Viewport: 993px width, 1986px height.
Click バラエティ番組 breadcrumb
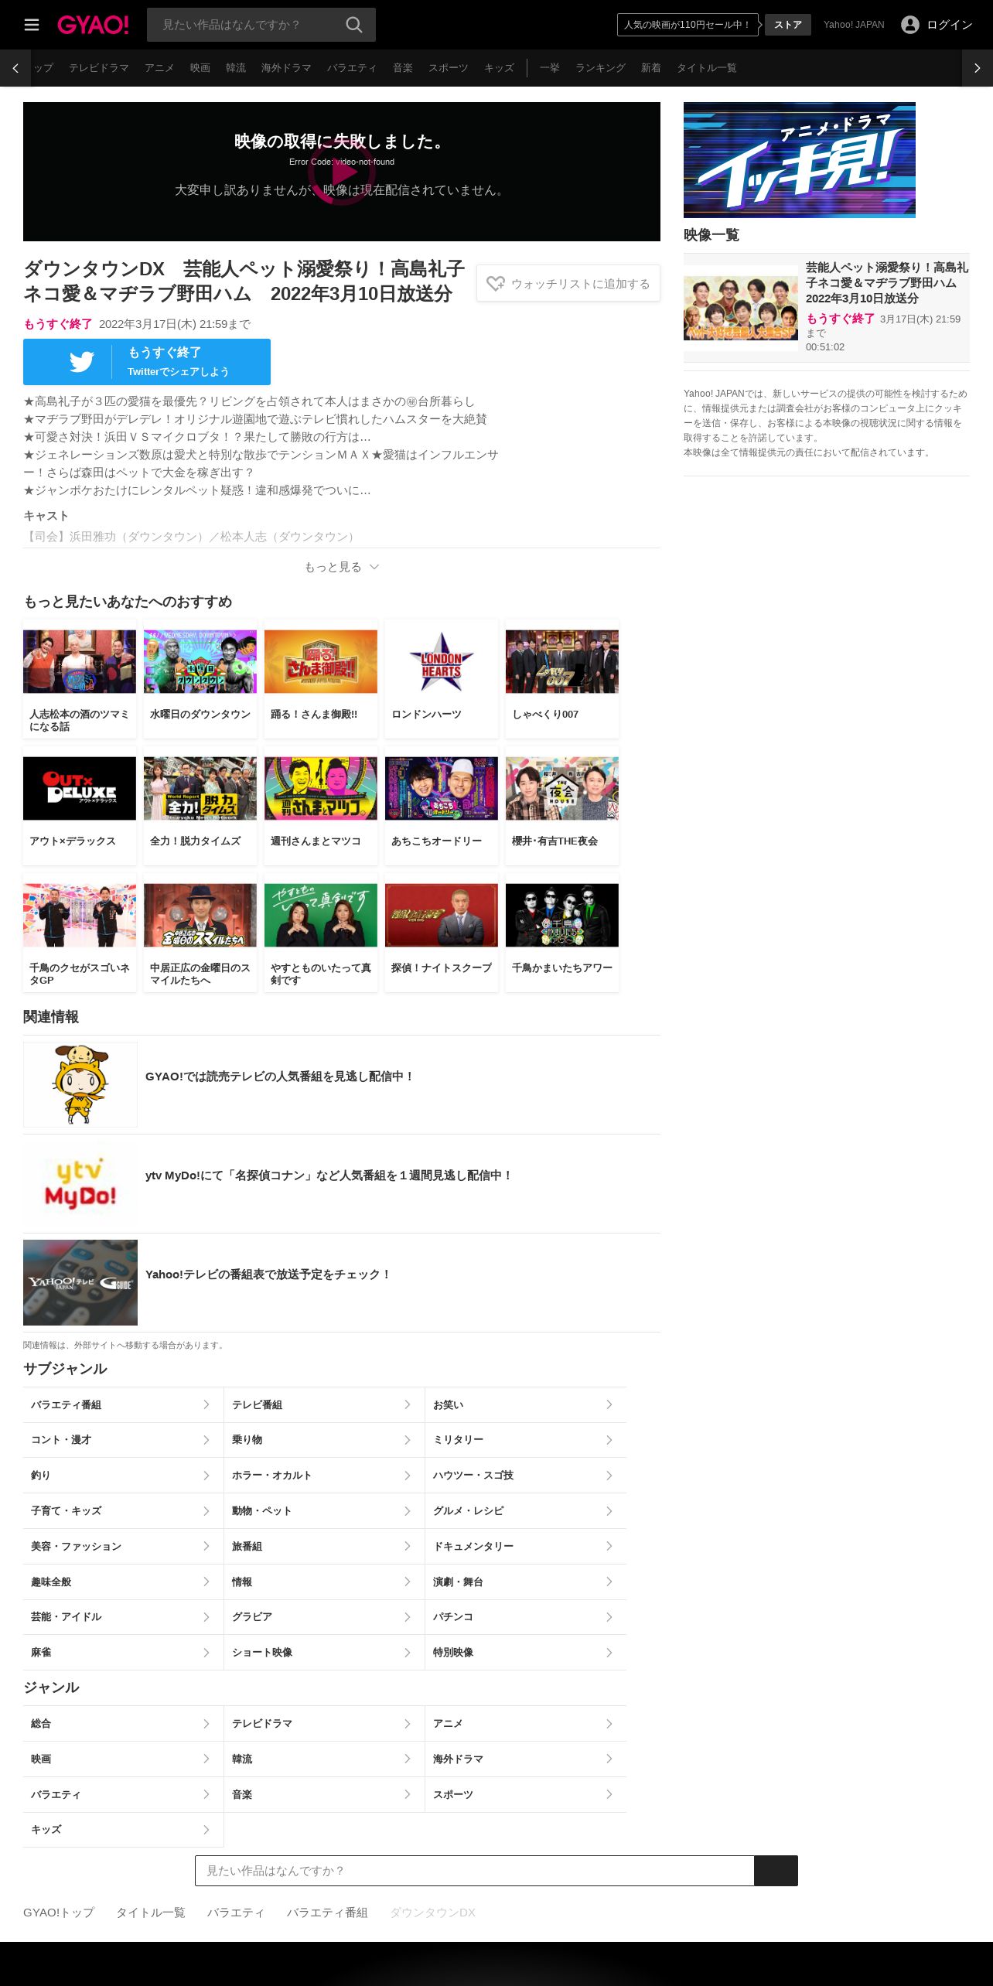(327, 1912)
